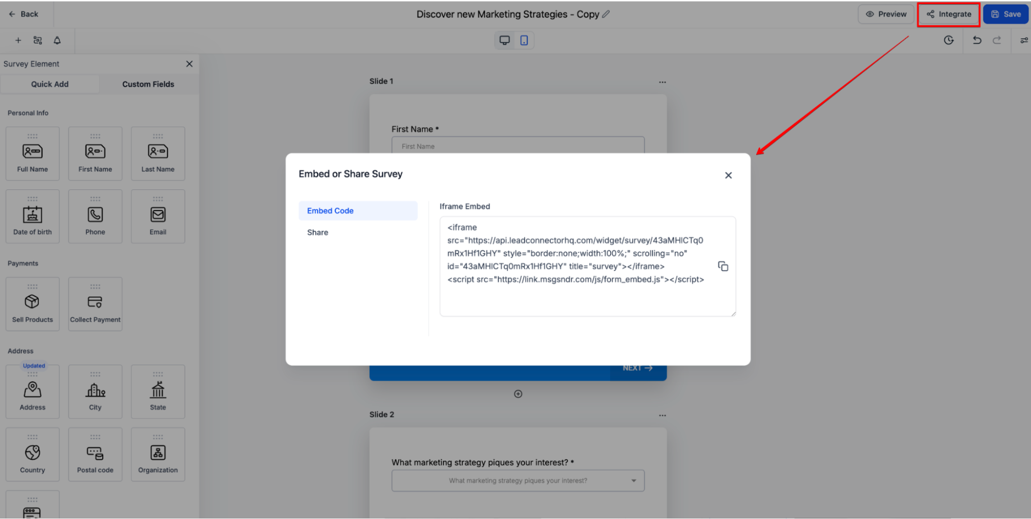The width and height of the screenshot is (1031, 519).
Task: Switch to Custom Fields tab
Action: pos(148,84)
